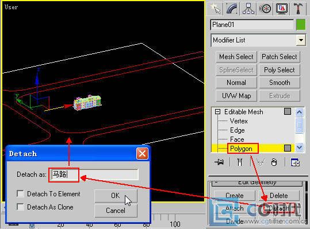Open Configure Modifier Sets icon
Screen dimensions: 310x229
[x=295, y=162]
